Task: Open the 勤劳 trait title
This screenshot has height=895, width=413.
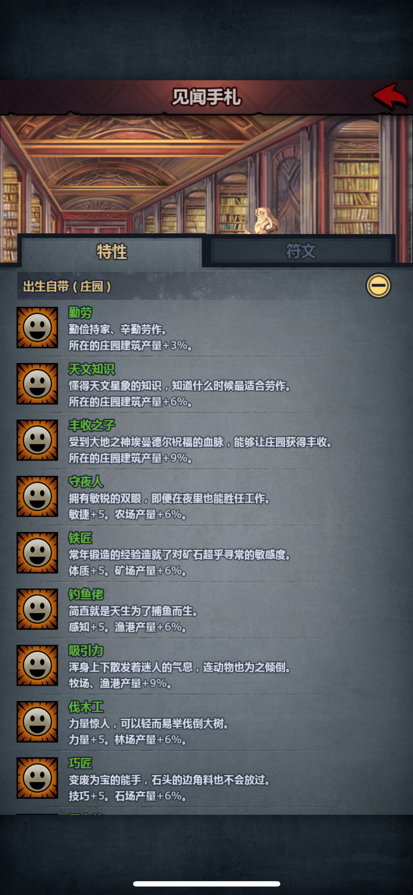Action: tap(80, 312)
